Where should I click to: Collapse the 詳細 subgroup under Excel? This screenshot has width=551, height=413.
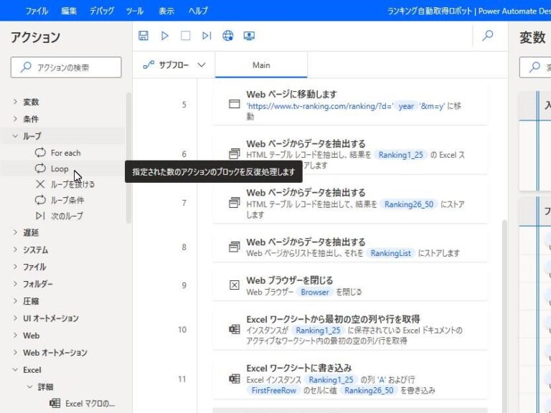pos(29,386)
